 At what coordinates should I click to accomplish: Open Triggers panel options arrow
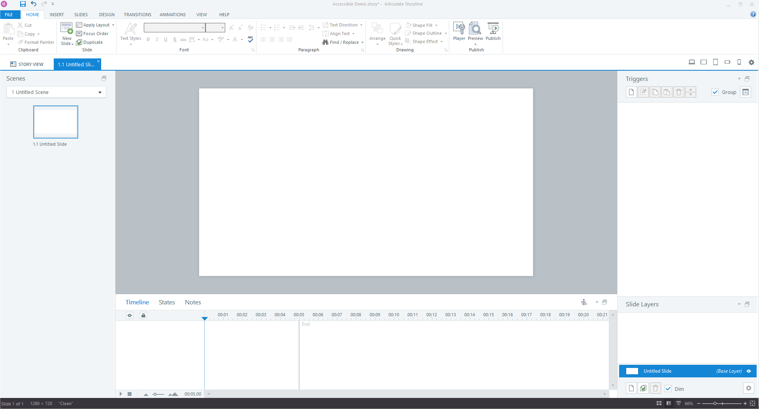(x=739, y=79)
